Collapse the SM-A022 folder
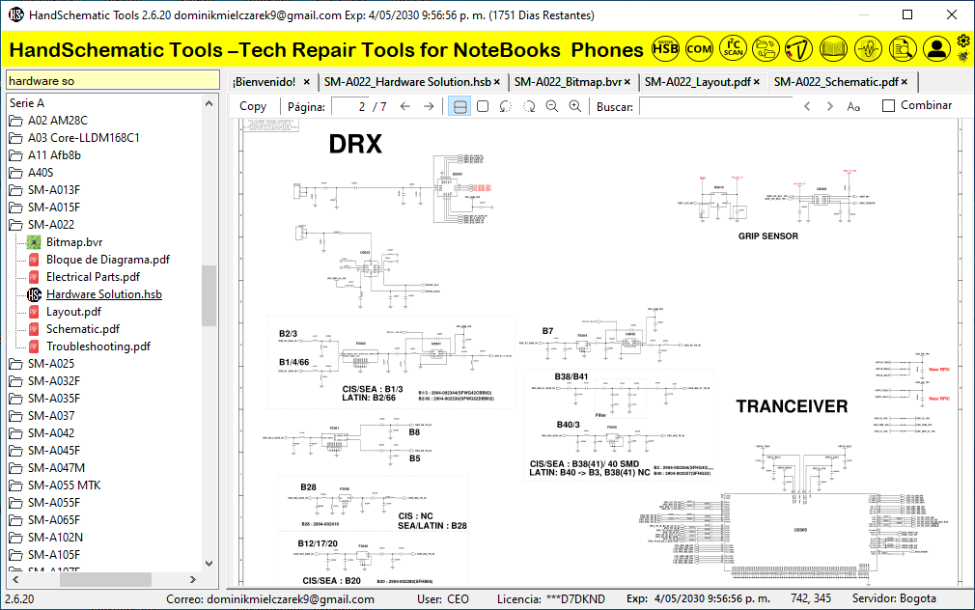 click(50, 225)
